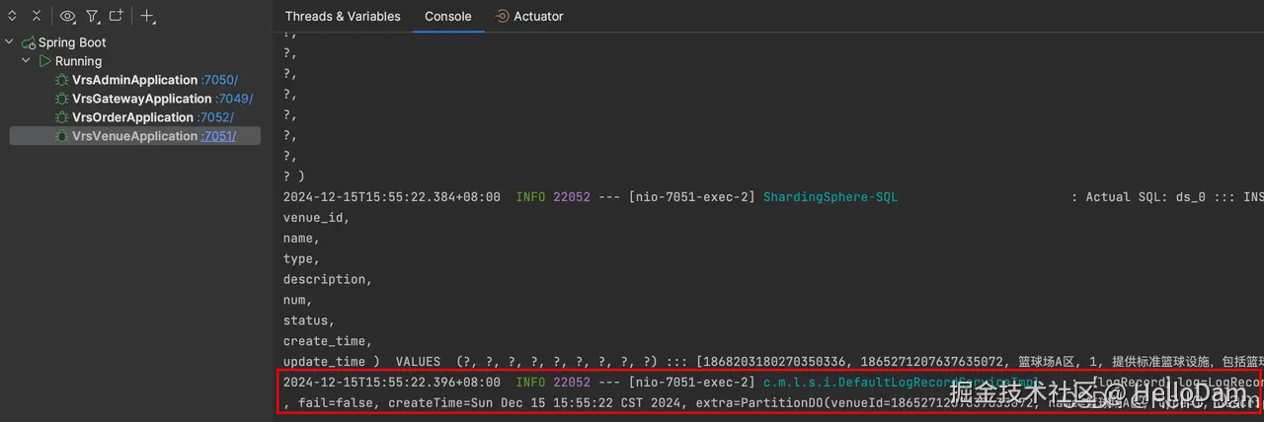Open the View Options eye menu
Screen dimensions: 1264x422
[68, 16]
